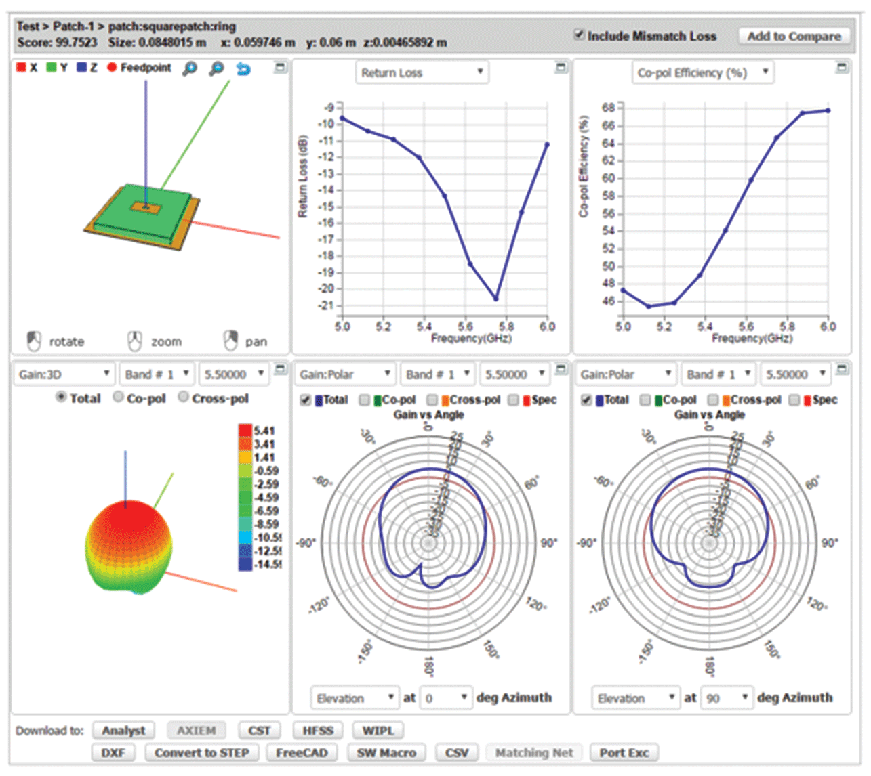Click the pan mouse icon below the 3D model
This screenshot has height=776, width=871.
coord(230,340)
